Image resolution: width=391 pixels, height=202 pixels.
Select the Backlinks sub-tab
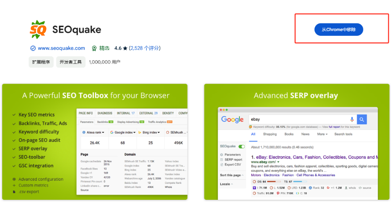click(x=105, y=122)
